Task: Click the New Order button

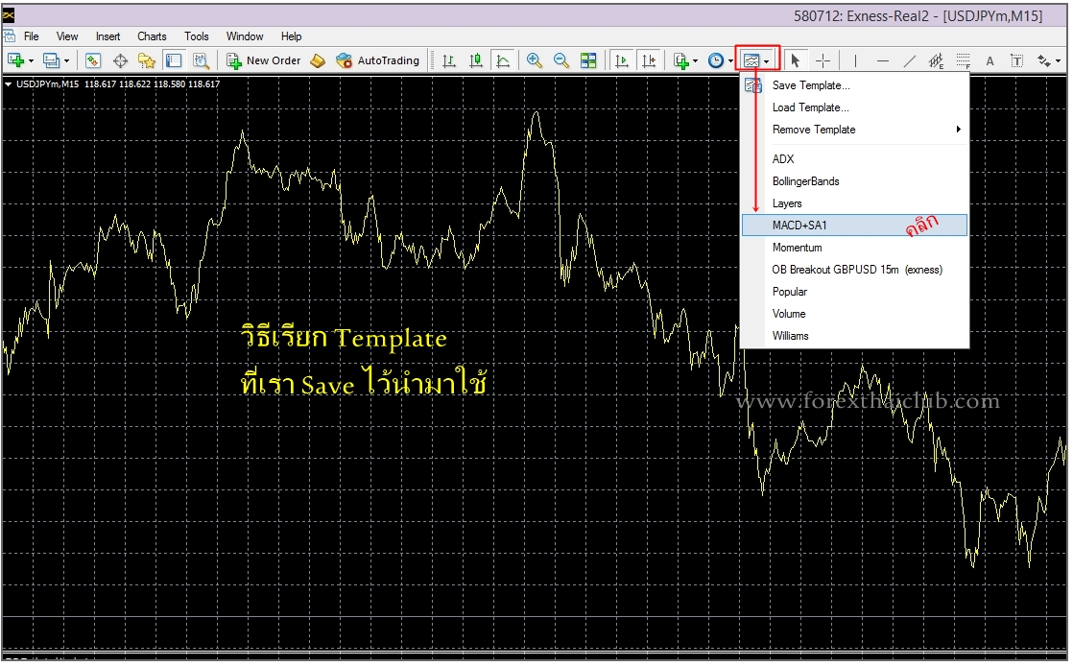Action: click(x=264, y=60)
